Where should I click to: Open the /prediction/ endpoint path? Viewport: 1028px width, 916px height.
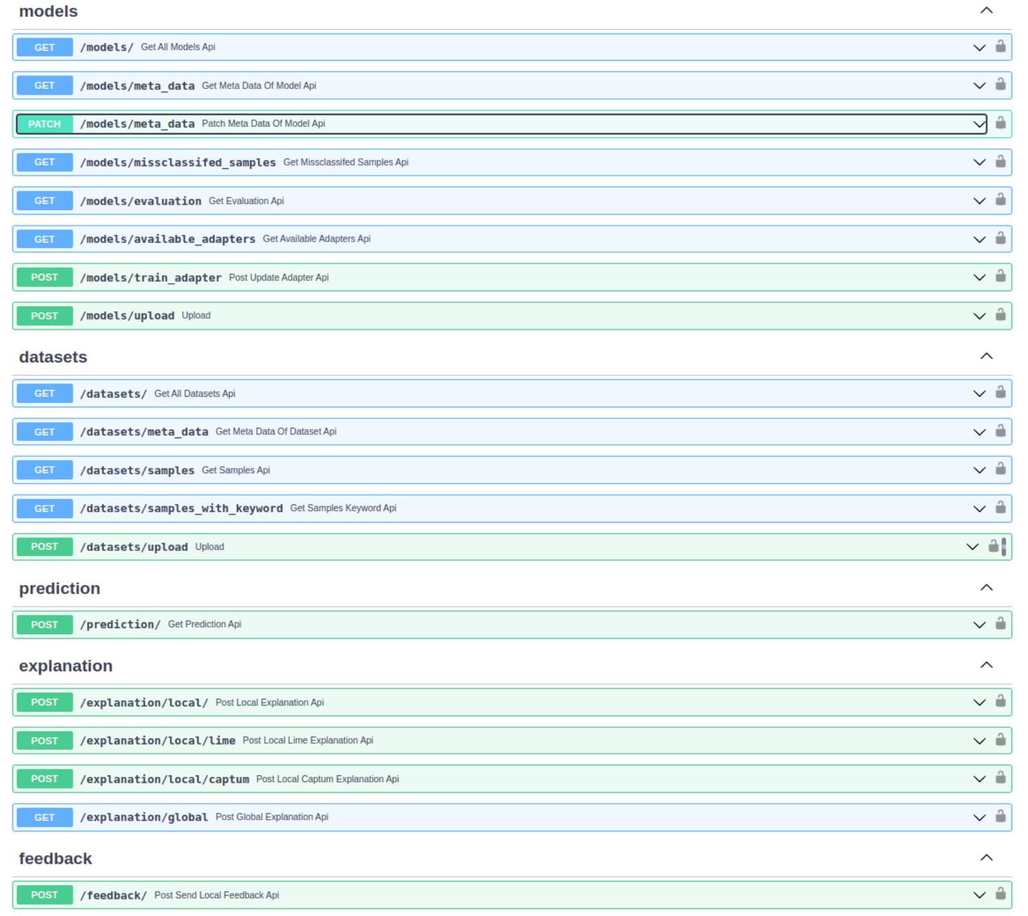click(120, 624)
